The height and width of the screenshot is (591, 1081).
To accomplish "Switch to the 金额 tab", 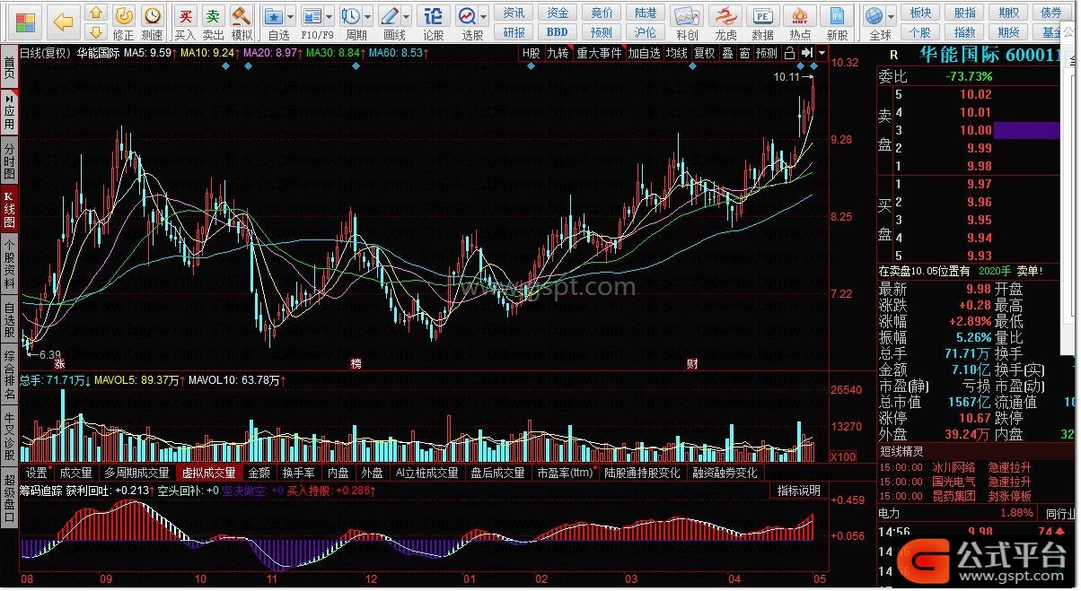I will click(x=259, y=473).
